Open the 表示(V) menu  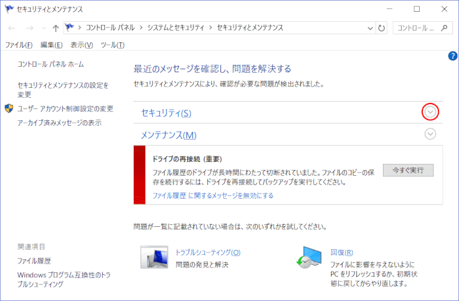pos(82,45)
